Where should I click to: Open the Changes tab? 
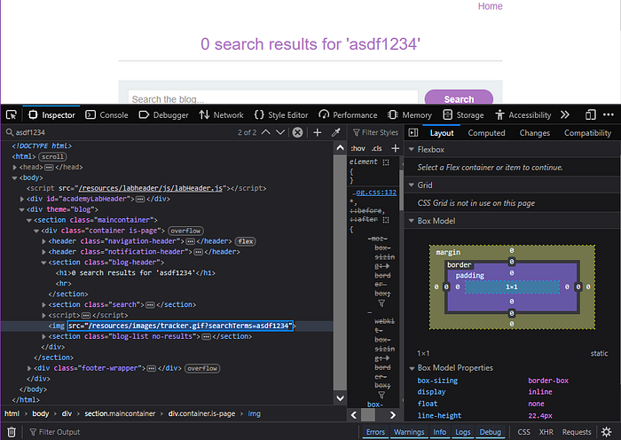pos(535,133)
